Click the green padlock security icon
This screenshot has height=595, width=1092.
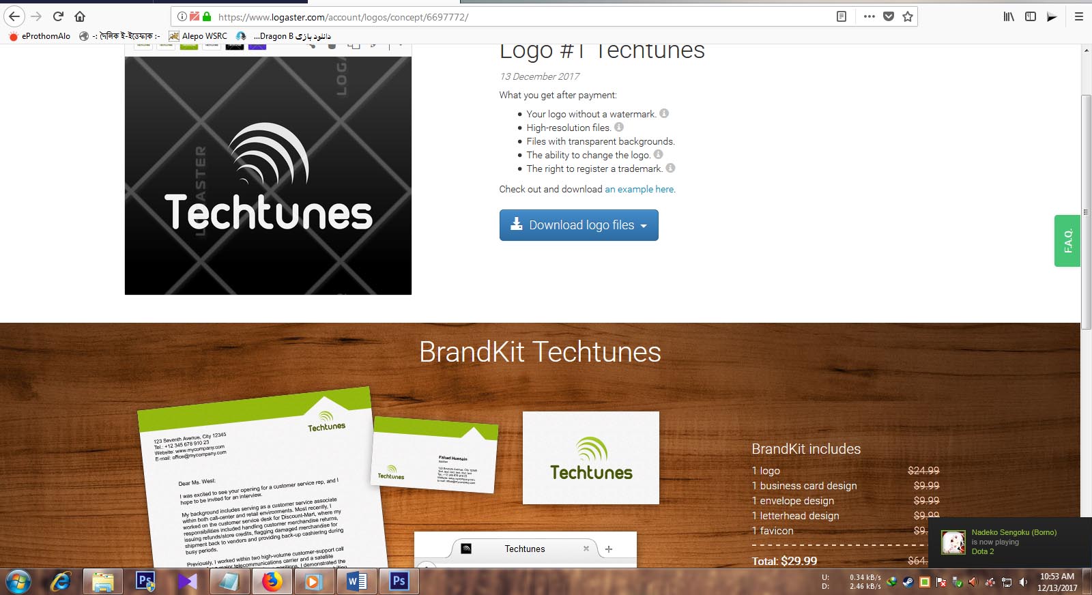click(x=207, y=16)
